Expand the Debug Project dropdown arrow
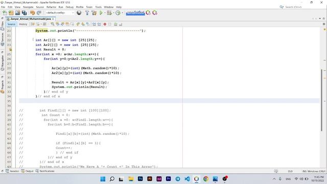 113,13
